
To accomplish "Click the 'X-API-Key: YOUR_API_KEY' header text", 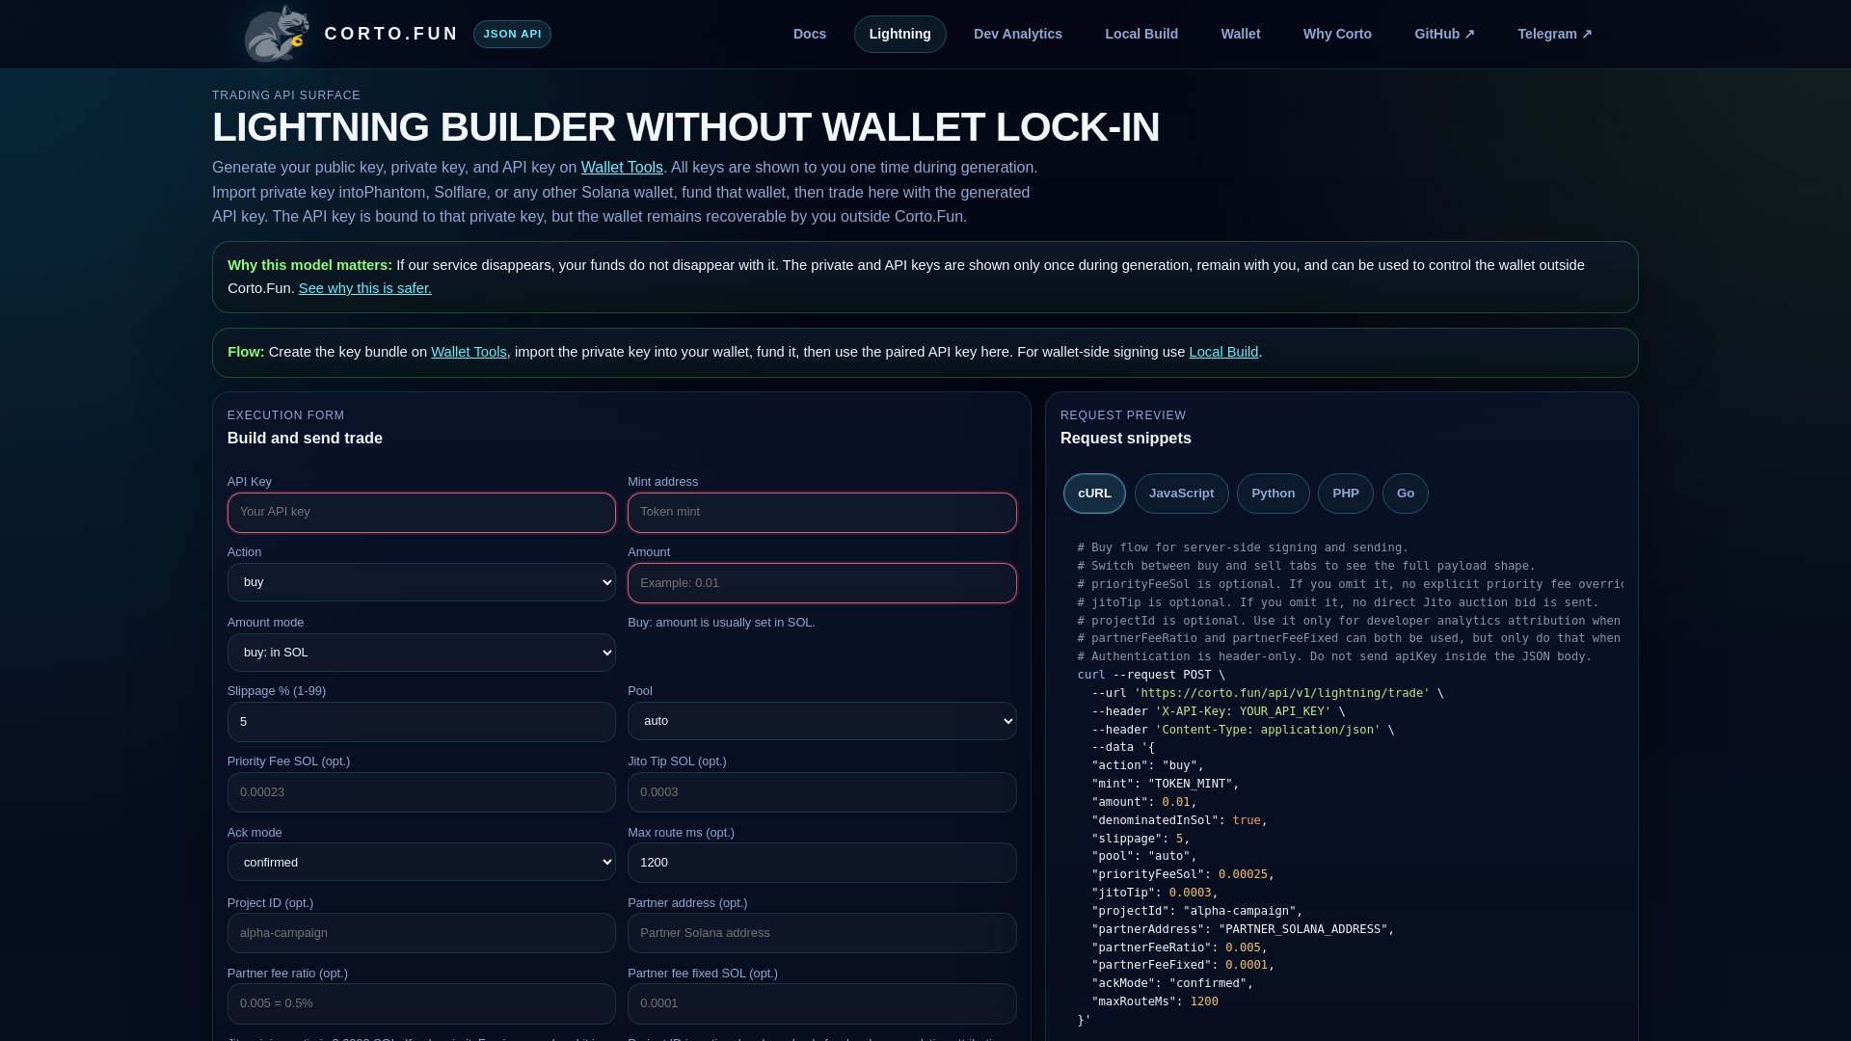I will click(x=1243, y=711).
